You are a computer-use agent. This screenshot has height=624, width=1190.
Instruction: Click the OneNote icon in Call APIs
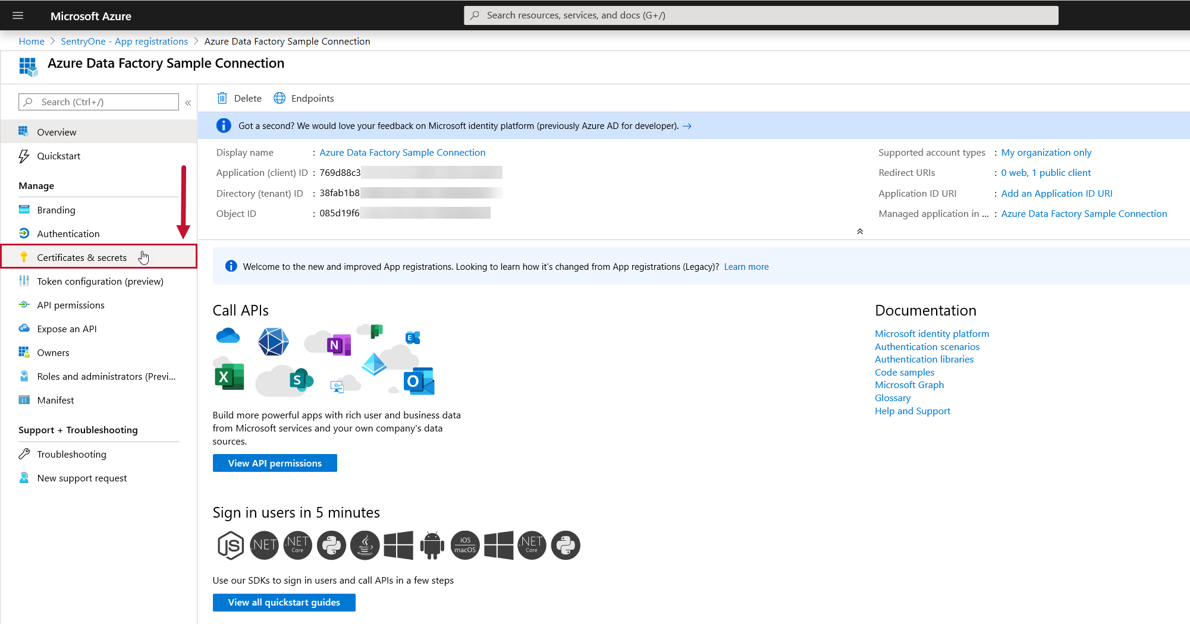pyautogui.click(x=338, y=345)
